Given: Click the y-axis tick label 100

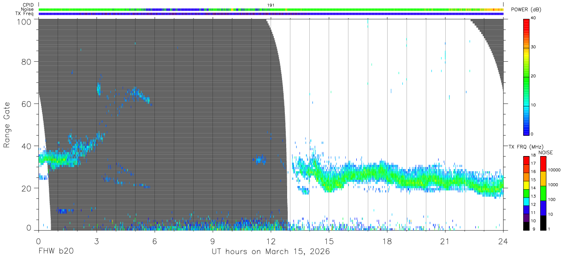Looking at the screenshot, I should click(25, 22).
